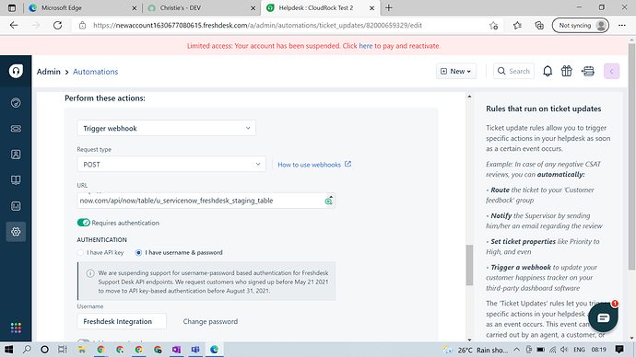
Task: Click the page vertical scrollbar thumb
Action: tap(632, 155)
